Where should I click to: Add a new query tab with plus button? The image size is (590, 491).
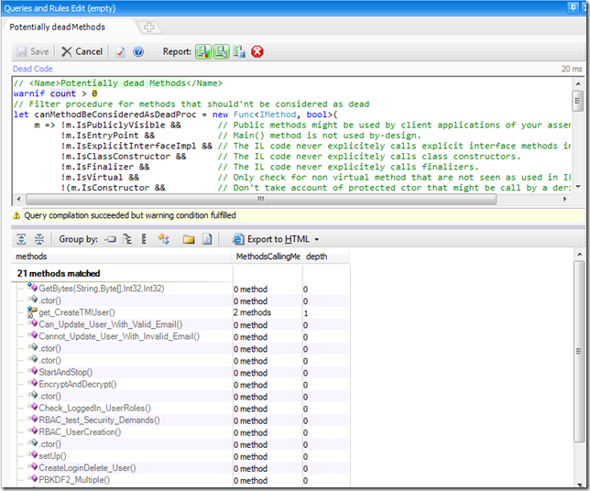click(x=149, y=27)
